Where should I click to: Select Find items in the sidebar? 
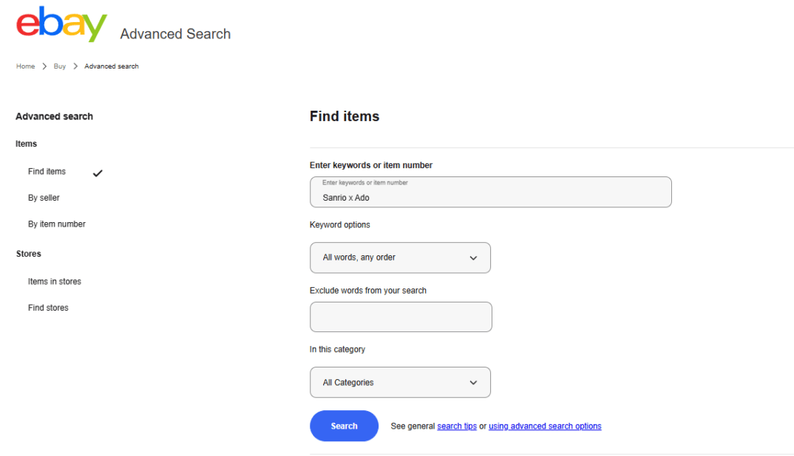47,171
